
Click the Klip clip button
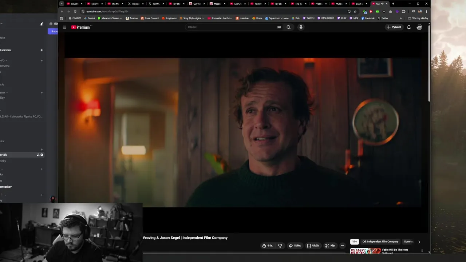(x=330, y=246)
